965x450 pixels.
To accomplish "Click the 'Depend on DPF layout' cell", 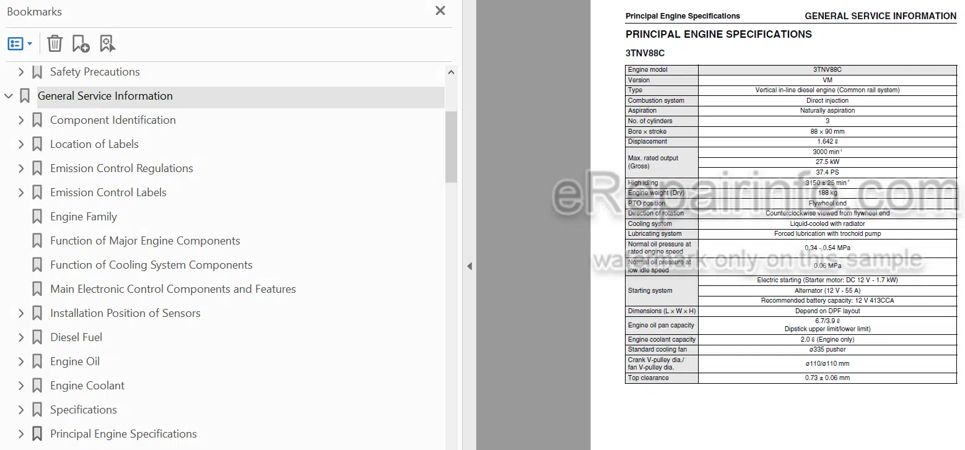I will [827, 311].
